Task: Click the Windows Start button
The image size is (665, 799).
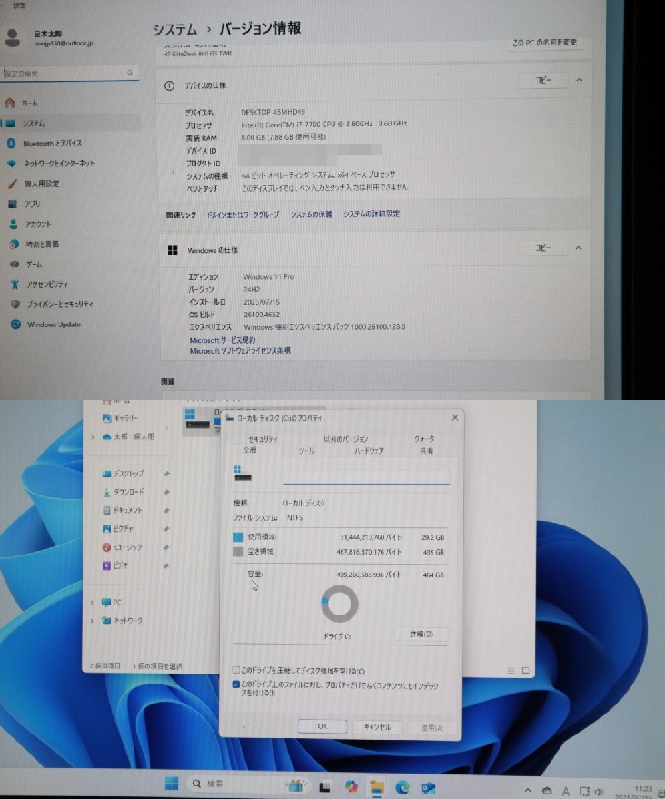Action: coord(172,784)
